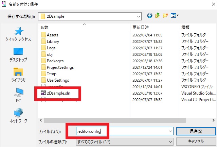Open Quick Access in sidebar
Viewport: 217px width, 147px height.
click(x=18, y=34)
